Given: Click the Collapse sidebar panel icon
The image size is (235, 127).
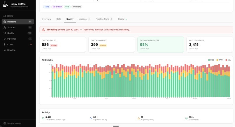Looking at the screenshot, I should 4,124.
